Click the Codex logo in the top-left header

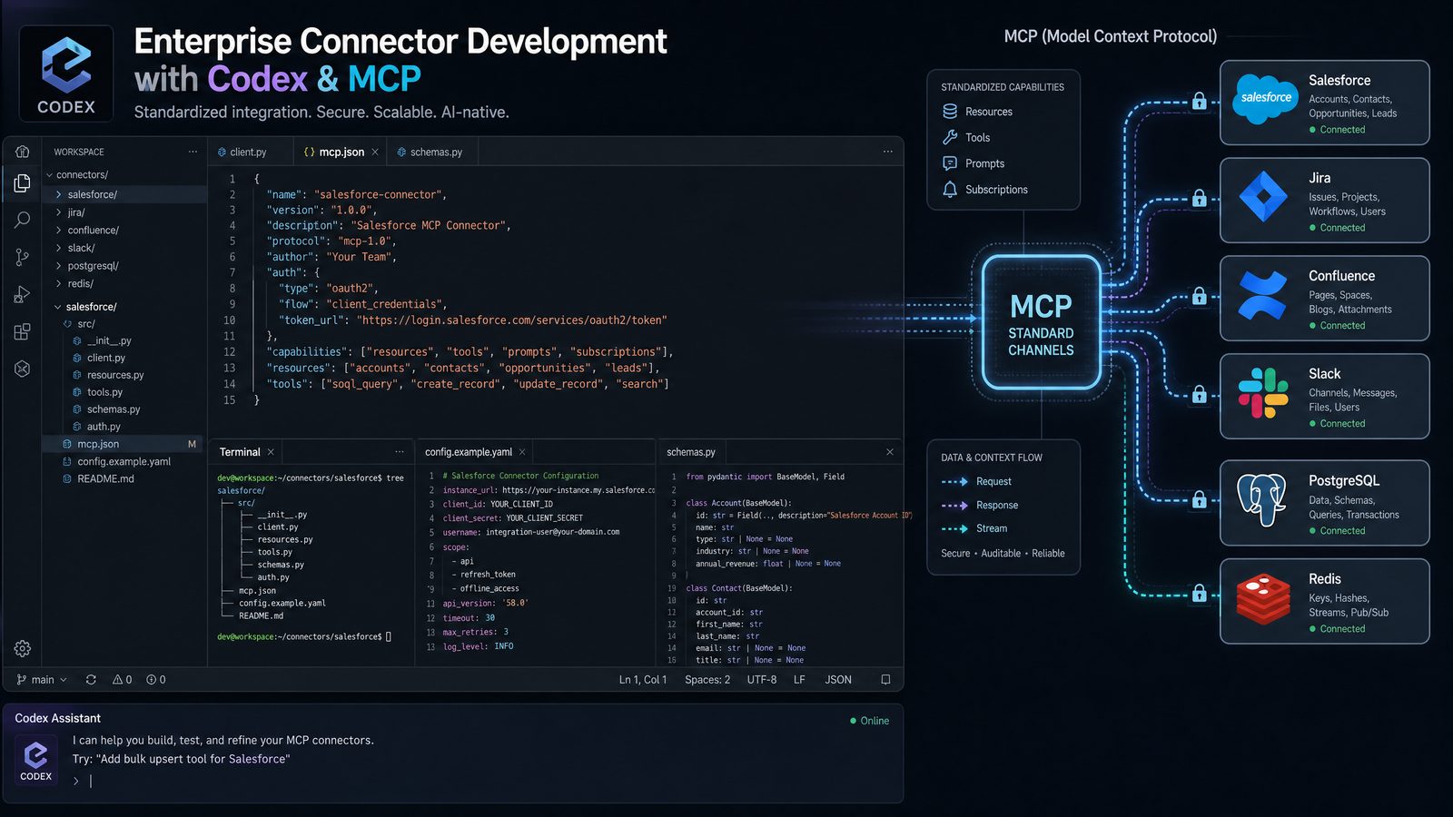[66, 74]
